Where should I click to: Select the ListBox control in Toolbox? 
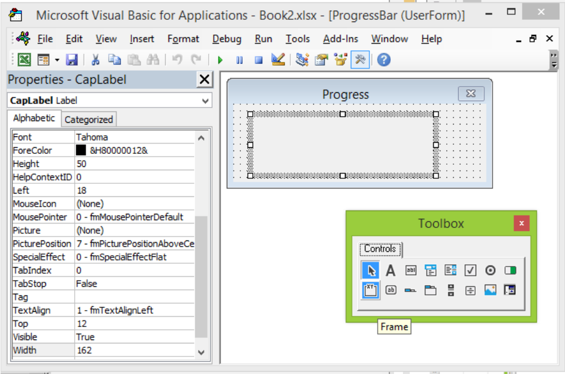click(x=450, y=270)
